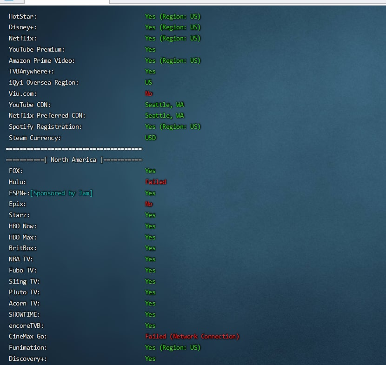Click the Sponsored by Jam text

coord(61,193)
